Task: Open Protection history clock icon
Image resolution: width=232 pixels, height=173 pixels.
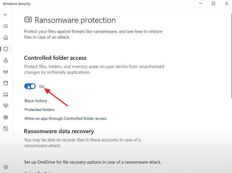Action: pyautogui.click(x=6, y=129)
